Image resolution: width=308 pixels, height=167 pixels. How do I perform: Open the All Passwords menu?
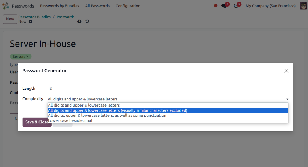click(97, 6)
